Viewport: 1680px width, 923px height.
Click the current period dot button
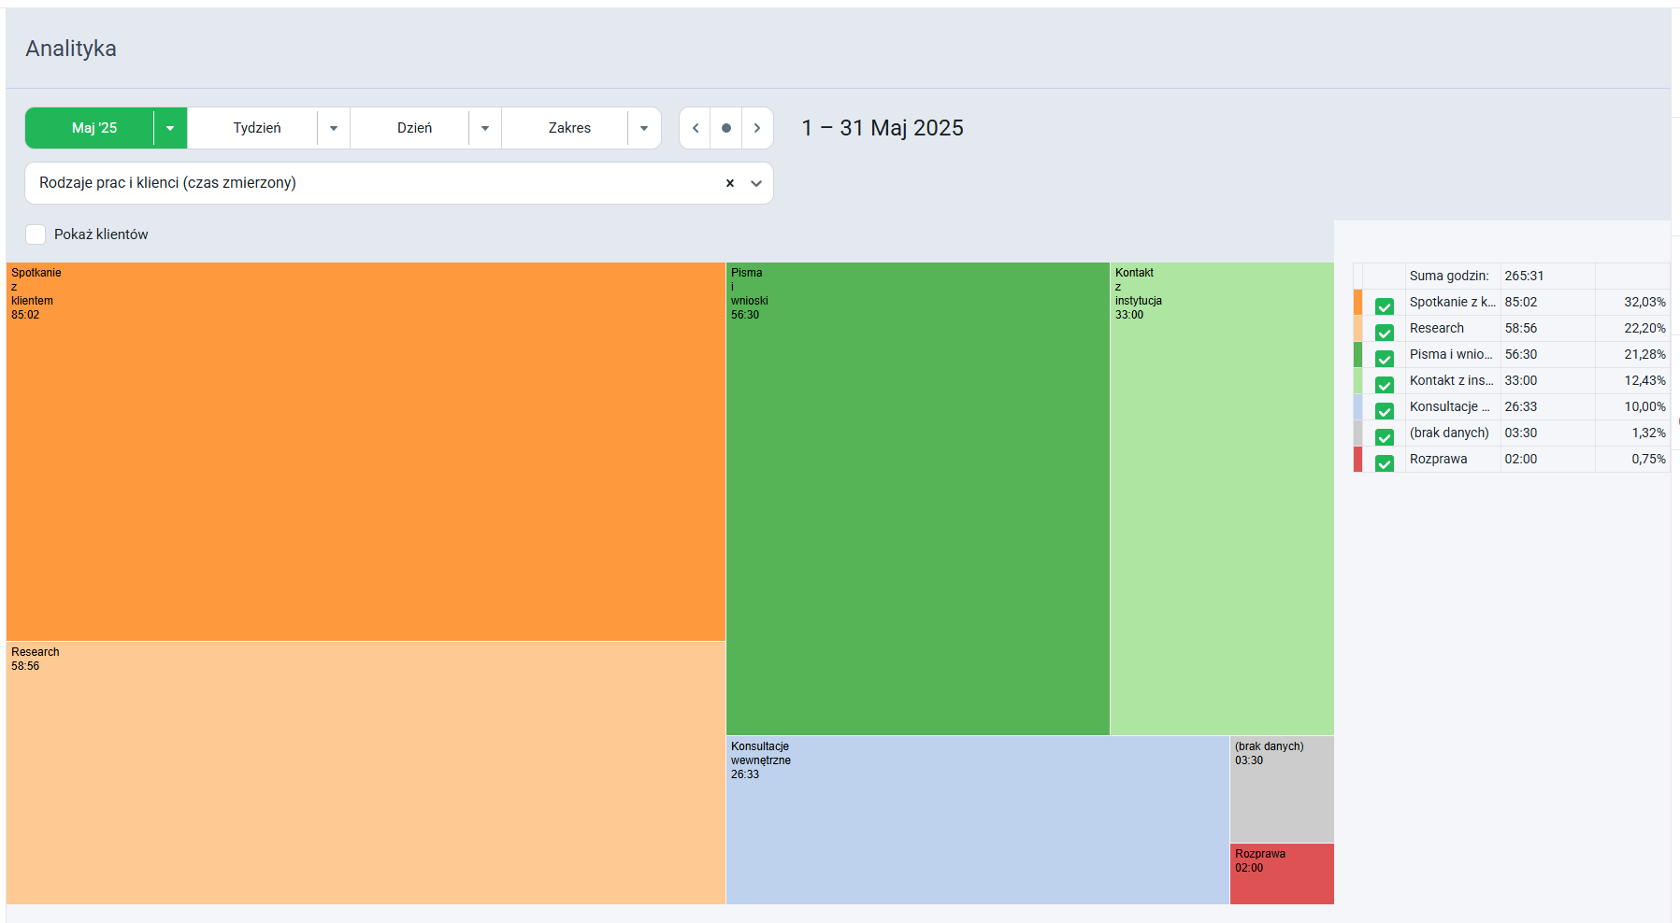tap(726, 128)
